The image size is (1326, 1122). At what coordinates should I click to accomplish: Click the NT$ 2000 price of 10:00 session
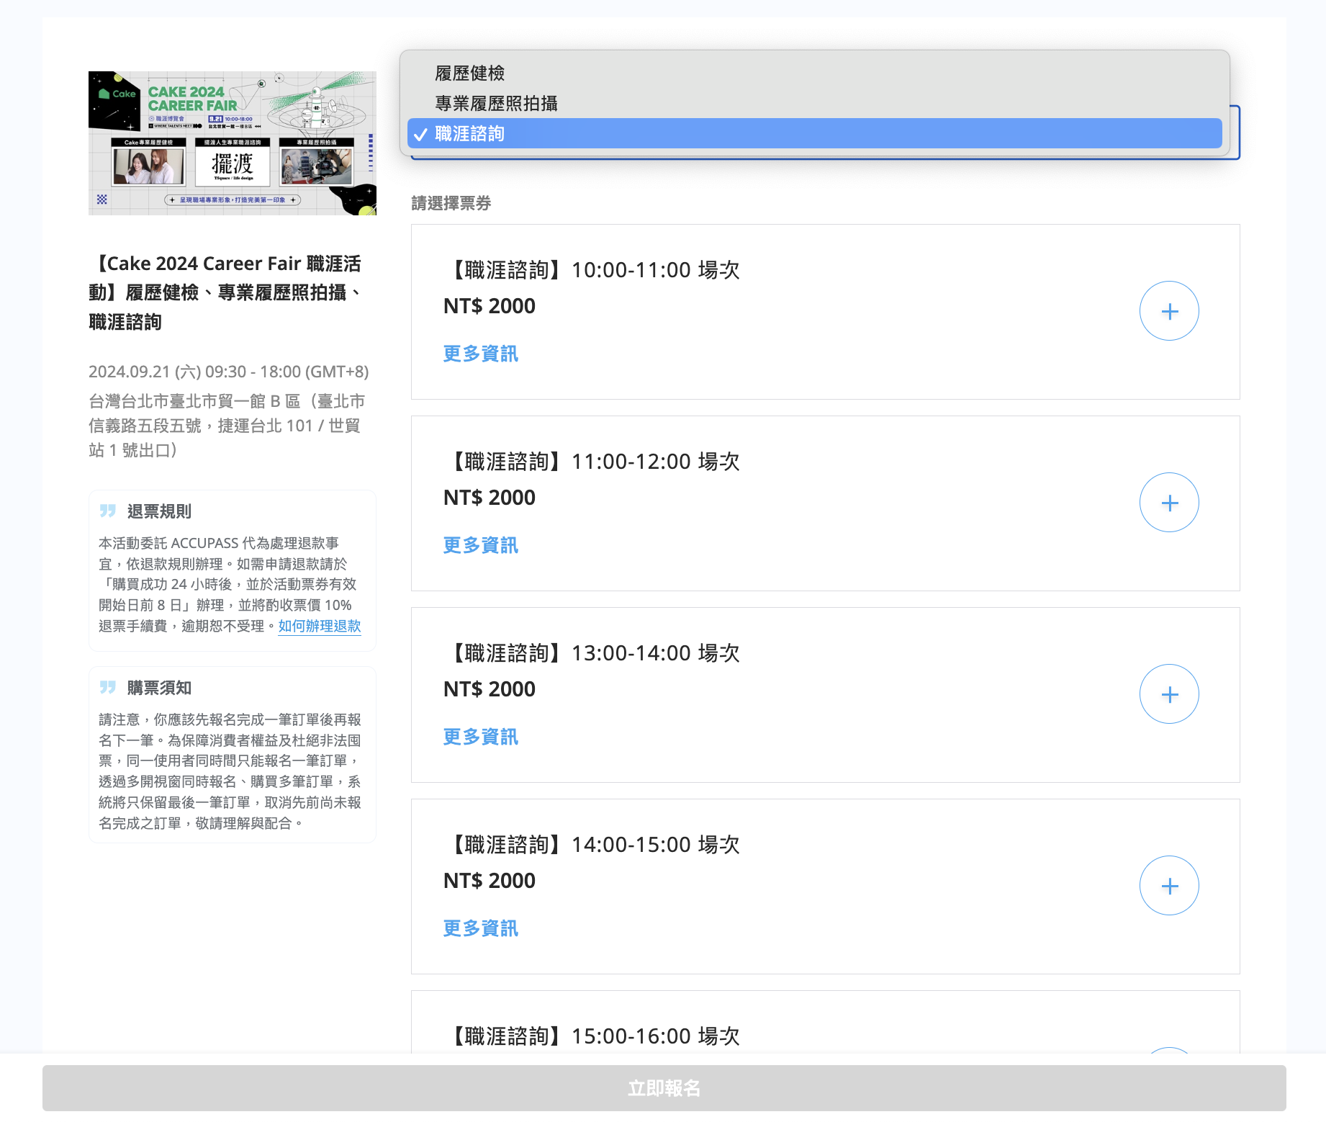point(489,306)
